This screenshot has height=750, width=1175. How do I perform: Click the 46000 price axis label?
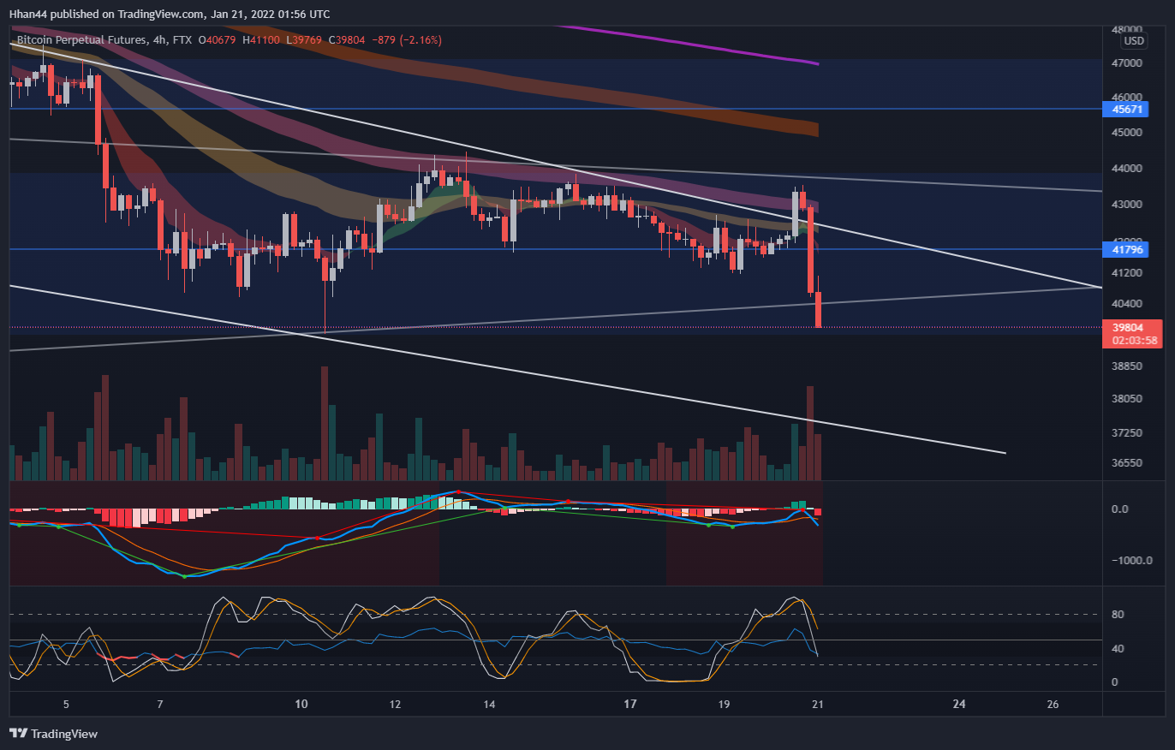[x=1125, y=98]
